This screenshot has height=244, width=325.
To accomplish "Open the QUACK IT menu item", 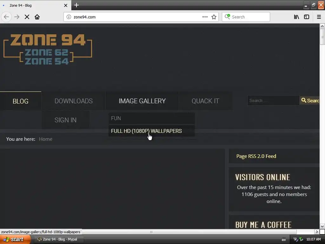I will tap(205, 101).
